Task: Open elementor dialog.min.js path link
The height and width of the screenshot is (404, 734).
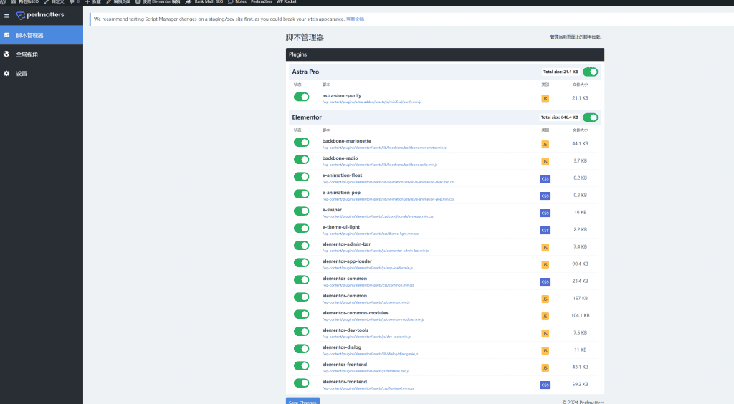Action: 370,354
